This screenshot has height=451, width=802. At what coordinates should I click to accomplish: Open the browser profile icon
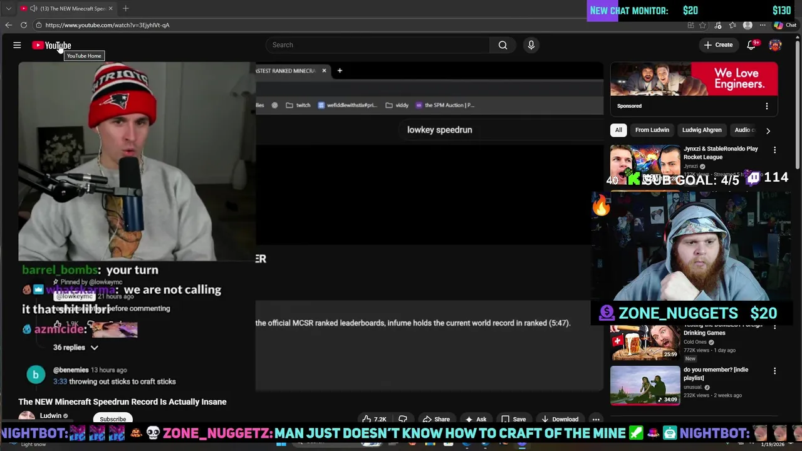click(x=747, y=25)
